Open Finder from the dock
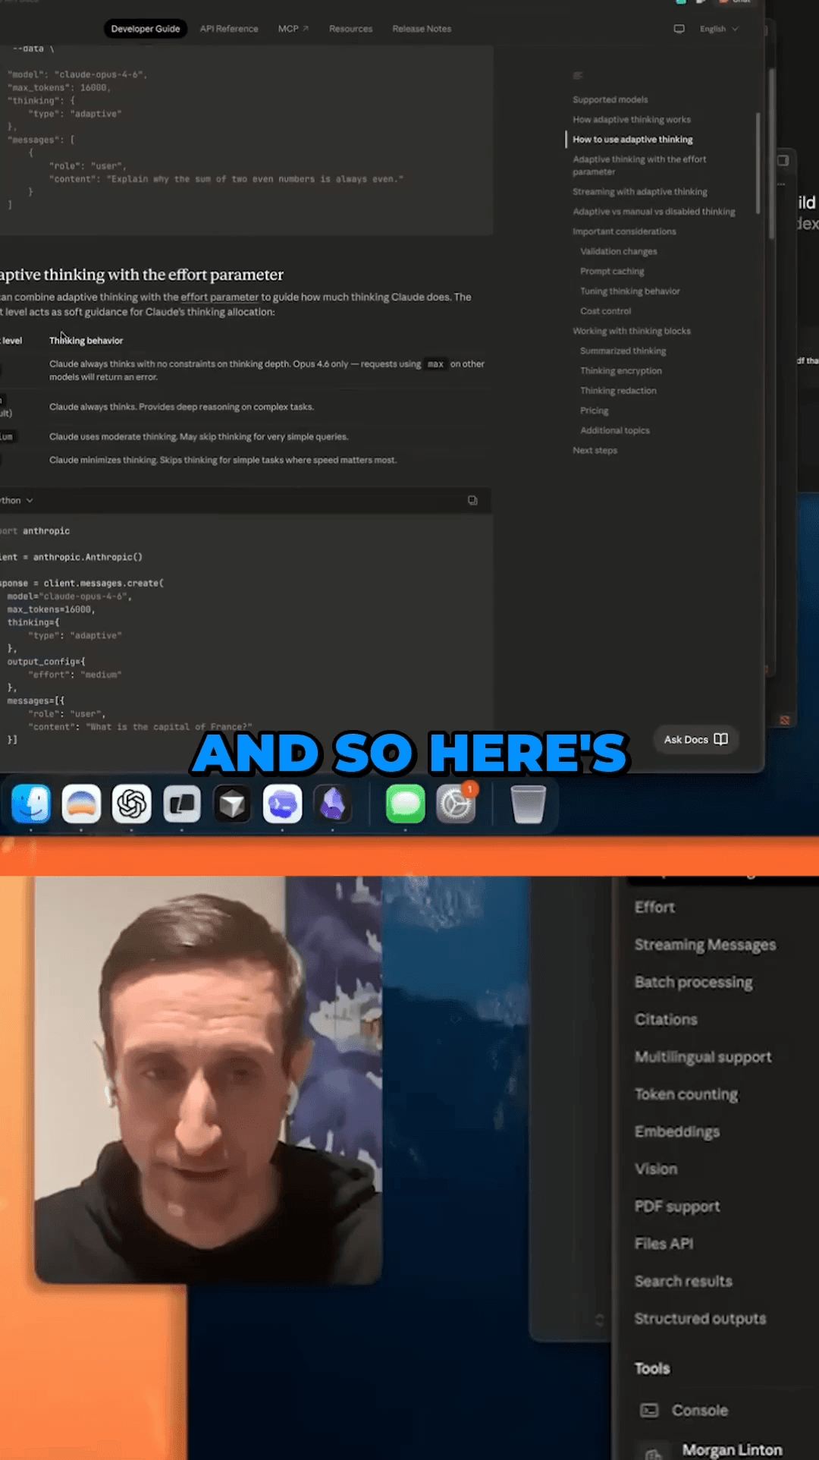Viewport: 819px width, 1460px height. pyautogui.click(x=31, y=804)
